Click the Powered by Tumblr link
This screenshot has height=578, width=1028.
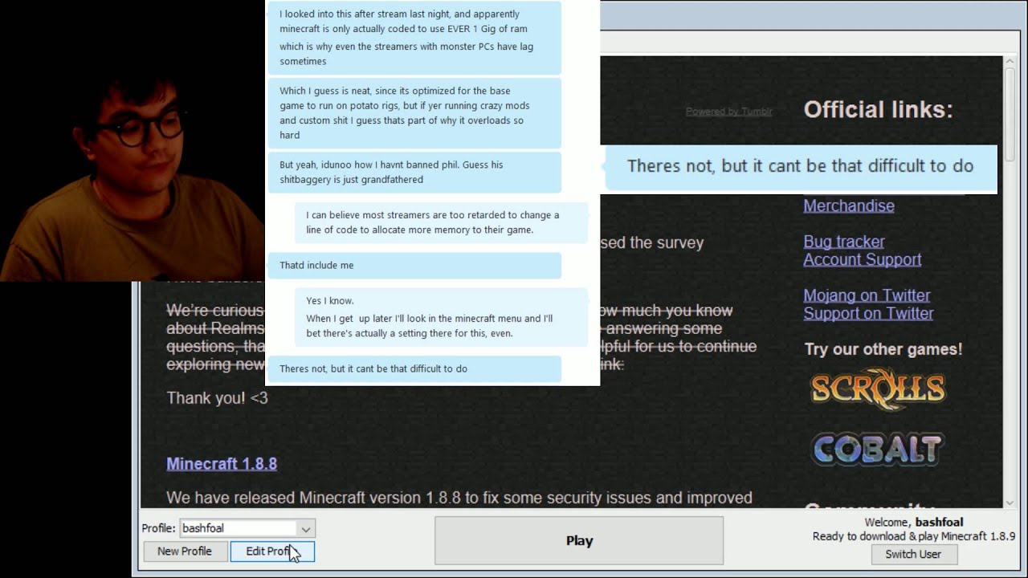(728, 112)
